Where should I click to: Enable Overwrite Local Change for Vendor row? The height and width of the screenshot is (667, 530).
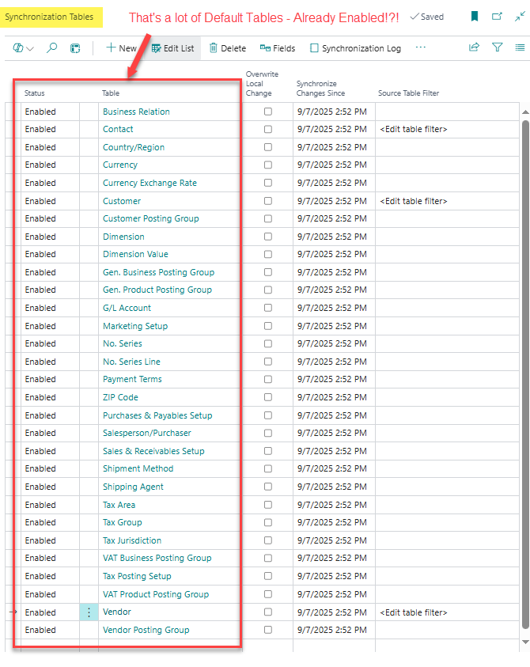tap(268, 612)
